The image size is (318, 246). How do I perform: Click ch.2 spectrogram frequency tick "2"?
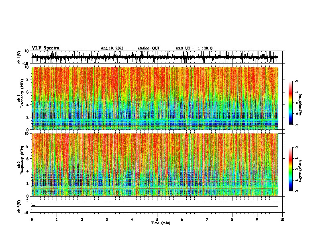point(28,184)
